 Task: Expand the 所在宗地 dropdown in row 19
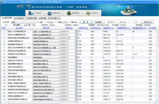(59, 90)
